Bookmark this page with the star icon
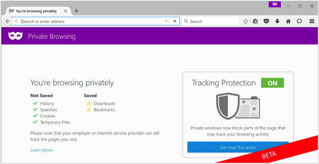This screenshot has height=164, width=319. pos(246,21)
